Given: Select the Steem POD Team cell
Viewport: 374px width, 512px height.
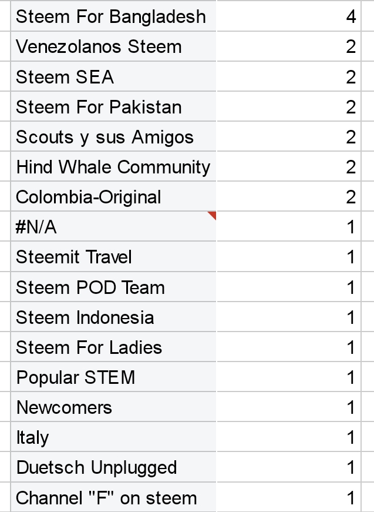Looking at the screenshot, I should [112, 287].
